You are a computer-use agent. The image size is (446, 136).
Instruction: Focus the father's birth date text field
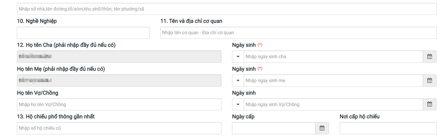333,56
